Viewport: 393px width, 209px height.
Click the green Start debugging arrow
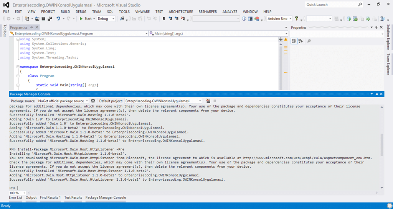point(81,19)
